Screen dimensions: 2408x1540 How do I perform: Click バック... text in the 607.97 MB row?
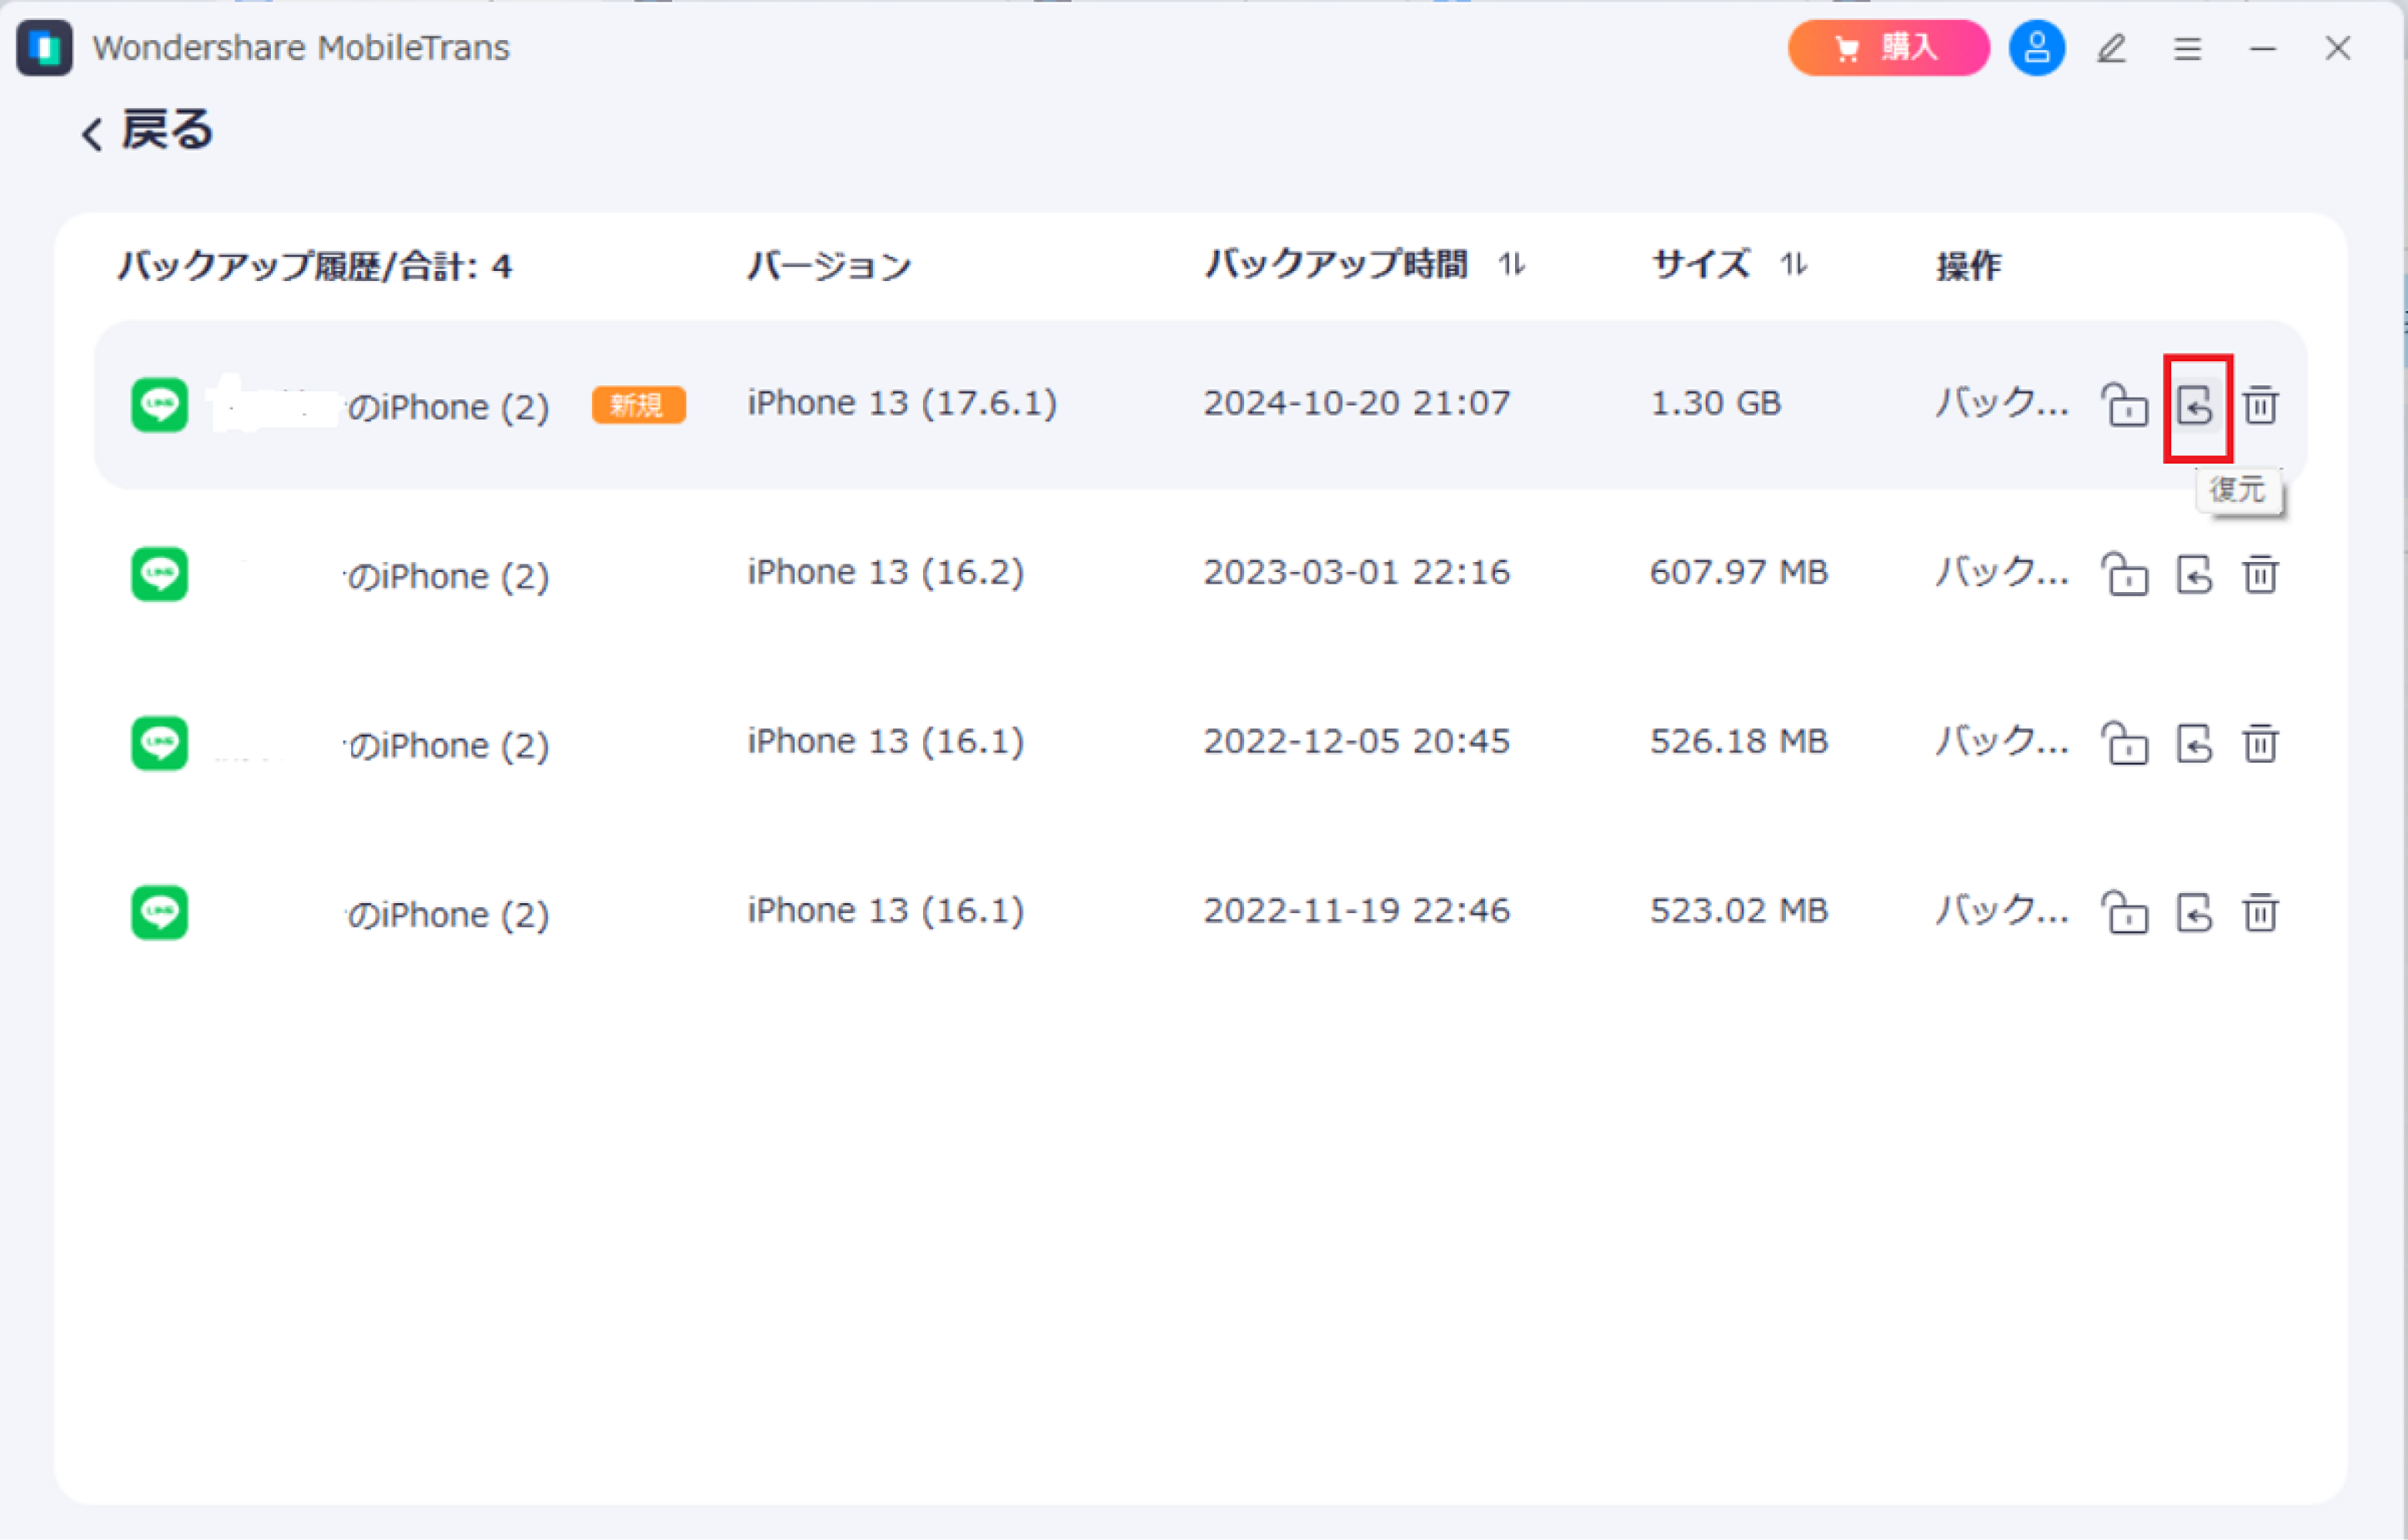coord(2001,572)
